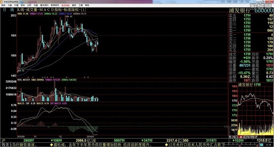Click the intraday 浦发银行 1758 mini chart title
This screenshot has height=147, width=274.
(249, 85)
